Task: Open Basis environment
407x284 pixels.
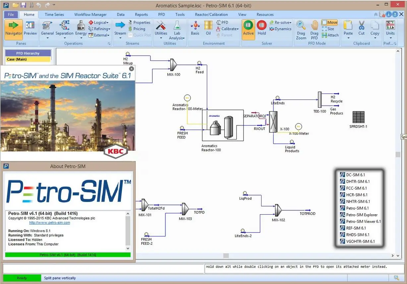Action: 195,28
